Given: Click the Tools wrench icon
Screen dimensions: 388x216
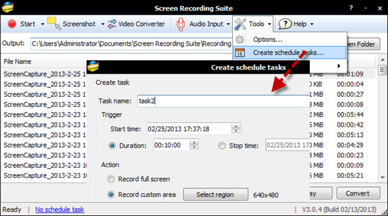Looking at the screenshot, I should [x=240, y=24].
